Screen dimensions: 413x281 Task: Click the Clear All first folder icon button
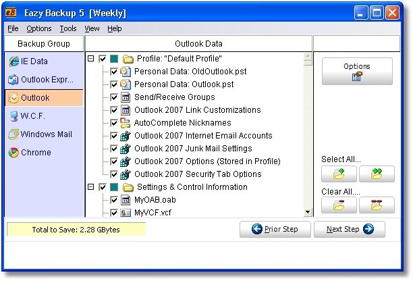[339, 205]
